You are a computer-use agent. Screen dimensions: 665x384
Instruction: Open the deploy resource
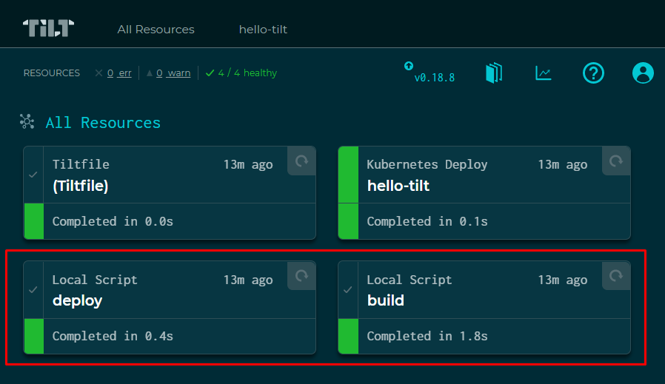[x=77, y=300]
